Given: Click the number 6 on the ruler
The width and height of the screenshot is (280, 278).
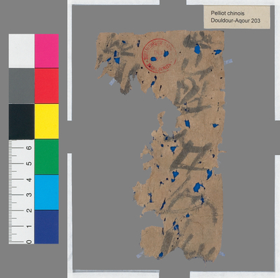Looking at the screenshot, I should [29, 147].
